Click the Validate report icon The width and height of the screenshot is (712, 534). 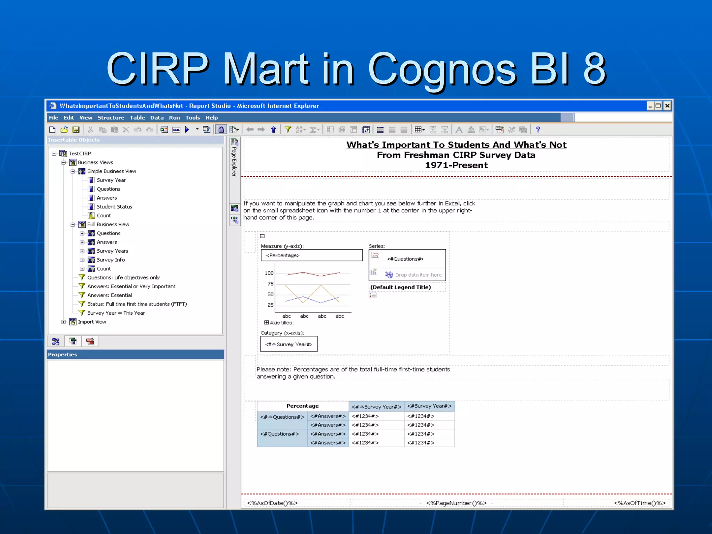pos(164,130)
